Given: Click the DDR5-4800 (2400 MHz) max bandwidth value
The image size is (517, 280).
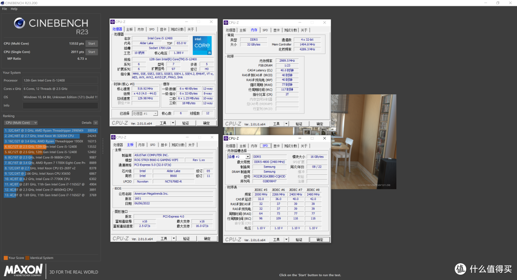Looking at the screenshot, I should point(270,162).
